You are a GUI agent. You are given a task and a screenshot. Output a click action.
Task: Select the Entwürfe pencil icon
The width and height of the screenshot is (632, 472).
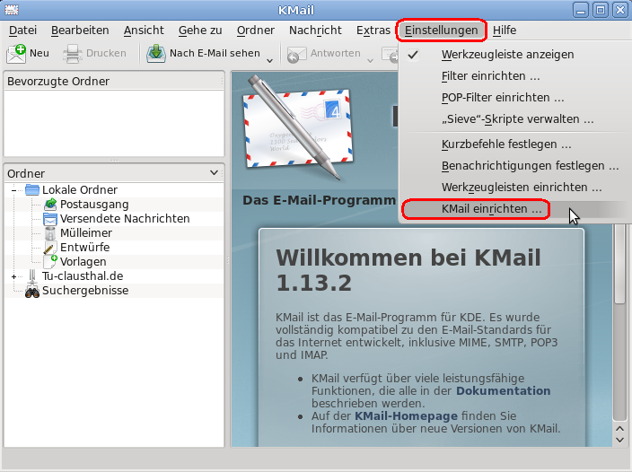click(x=50, y=248)
